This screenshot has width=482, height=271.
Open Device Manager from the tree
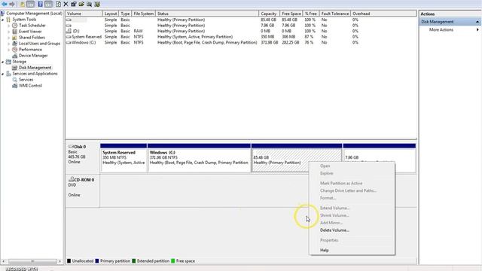pyautogui.click(x=33, y=56)
